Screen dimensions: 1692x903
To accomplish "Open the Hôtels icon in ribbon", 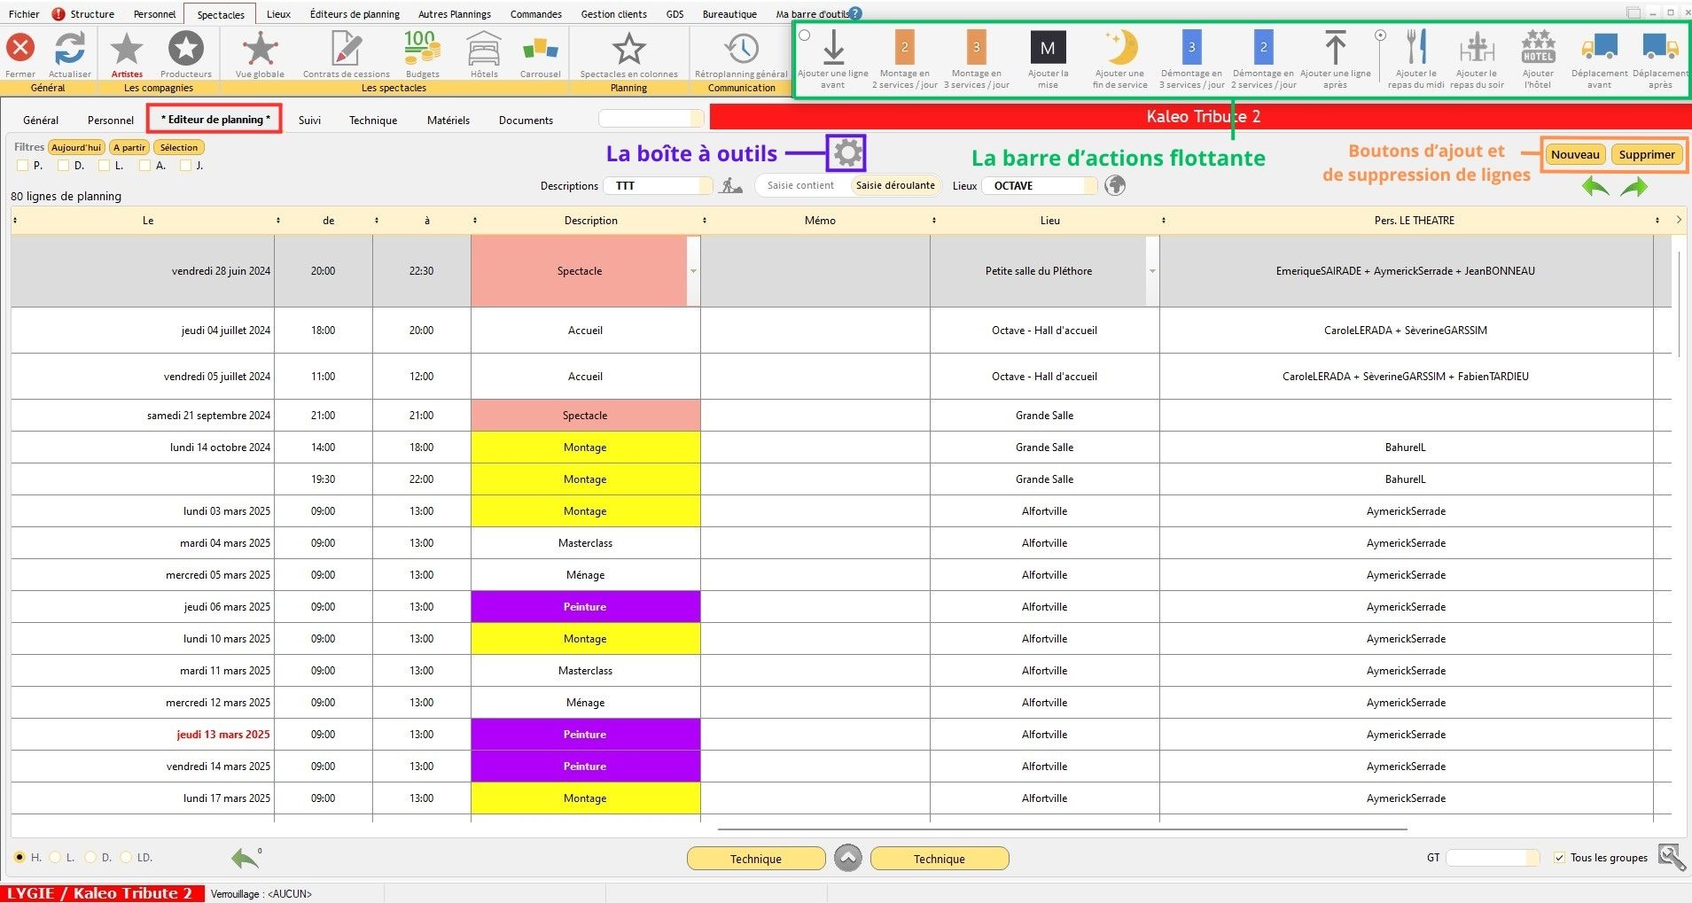I will 484,49.
